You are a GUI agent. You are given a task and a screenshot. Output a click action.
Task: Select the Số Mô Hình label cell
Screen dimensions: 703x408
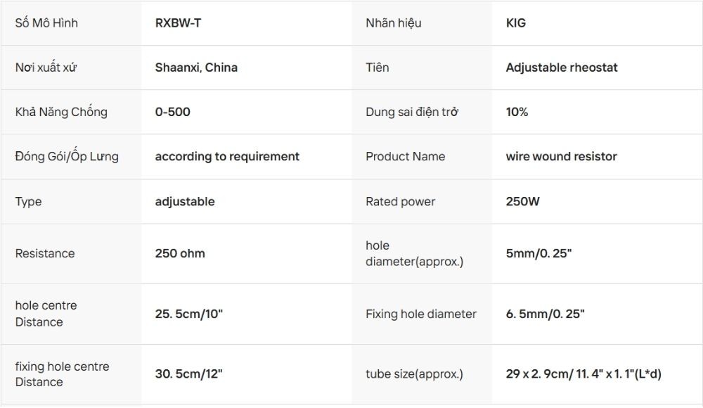[x=46, y=23]
